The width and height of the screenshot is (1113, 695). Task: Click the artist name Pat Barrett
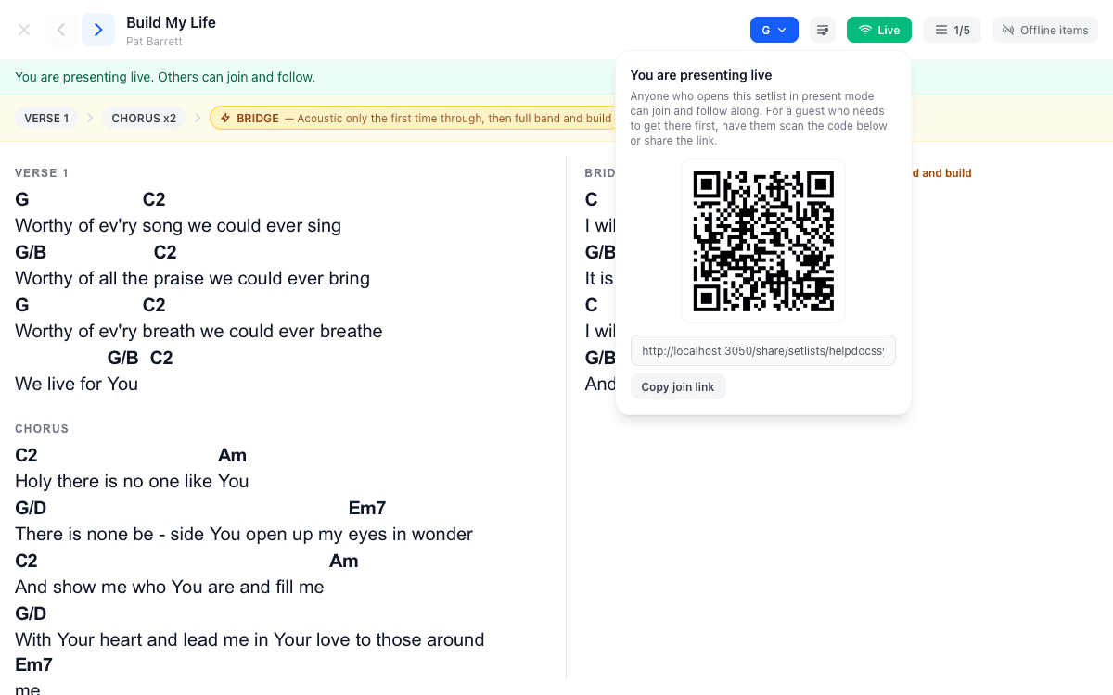[x=154, y=42]
